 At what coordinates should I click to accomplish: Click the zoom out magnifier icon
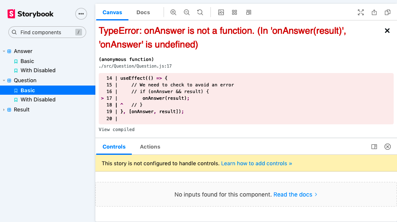pos(187,13)
